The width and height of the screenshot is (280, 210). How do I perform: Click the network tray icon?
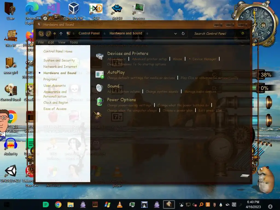coord(188,205)
